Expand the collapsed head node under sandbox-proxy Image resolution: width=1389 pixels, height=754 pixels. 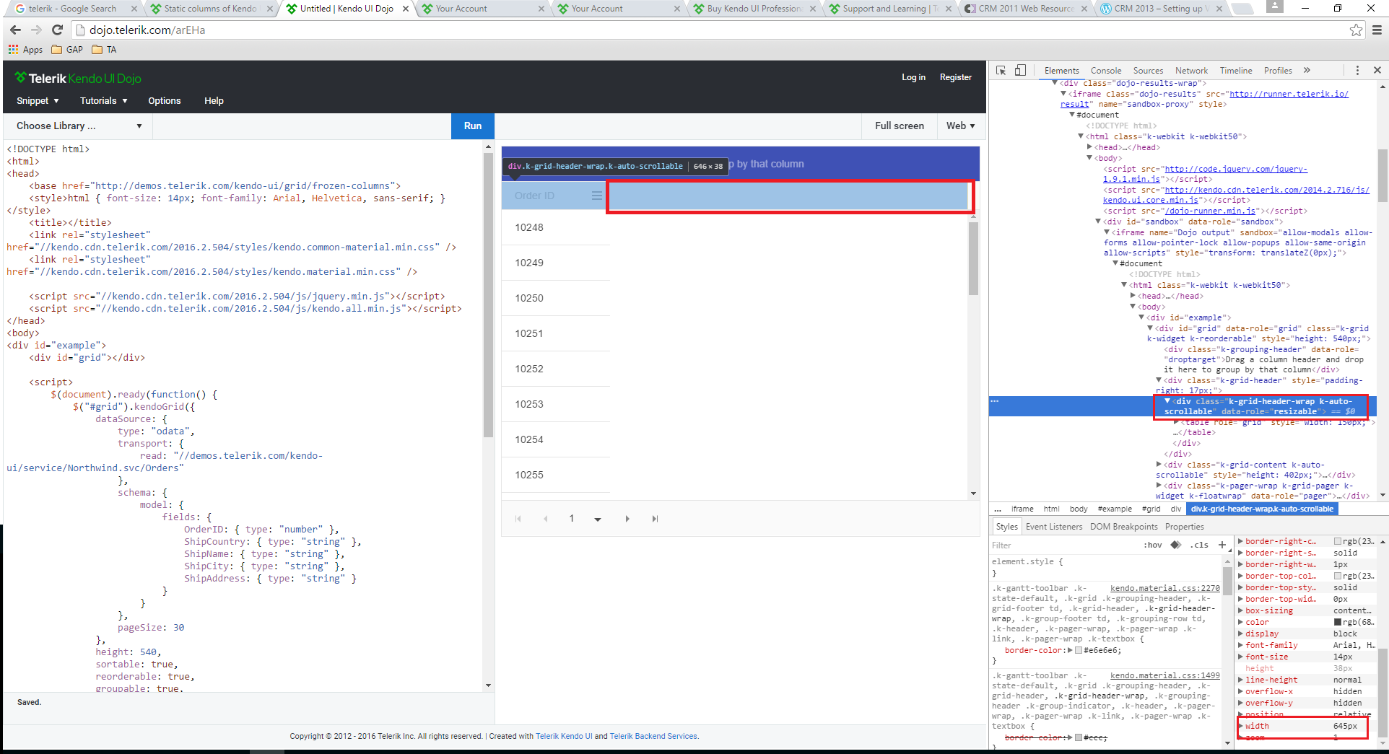(1090, 147)
